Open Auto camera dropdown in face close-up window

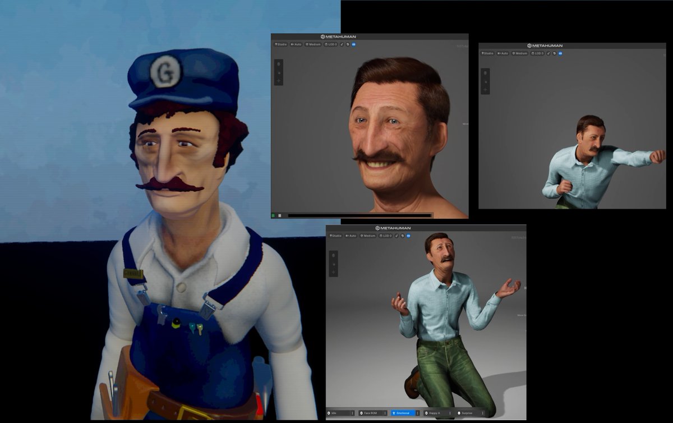(296, 44)
